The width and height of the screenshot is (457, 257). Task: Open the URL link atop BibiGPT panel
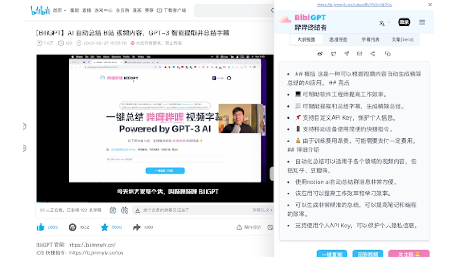[x=354, y=5]
